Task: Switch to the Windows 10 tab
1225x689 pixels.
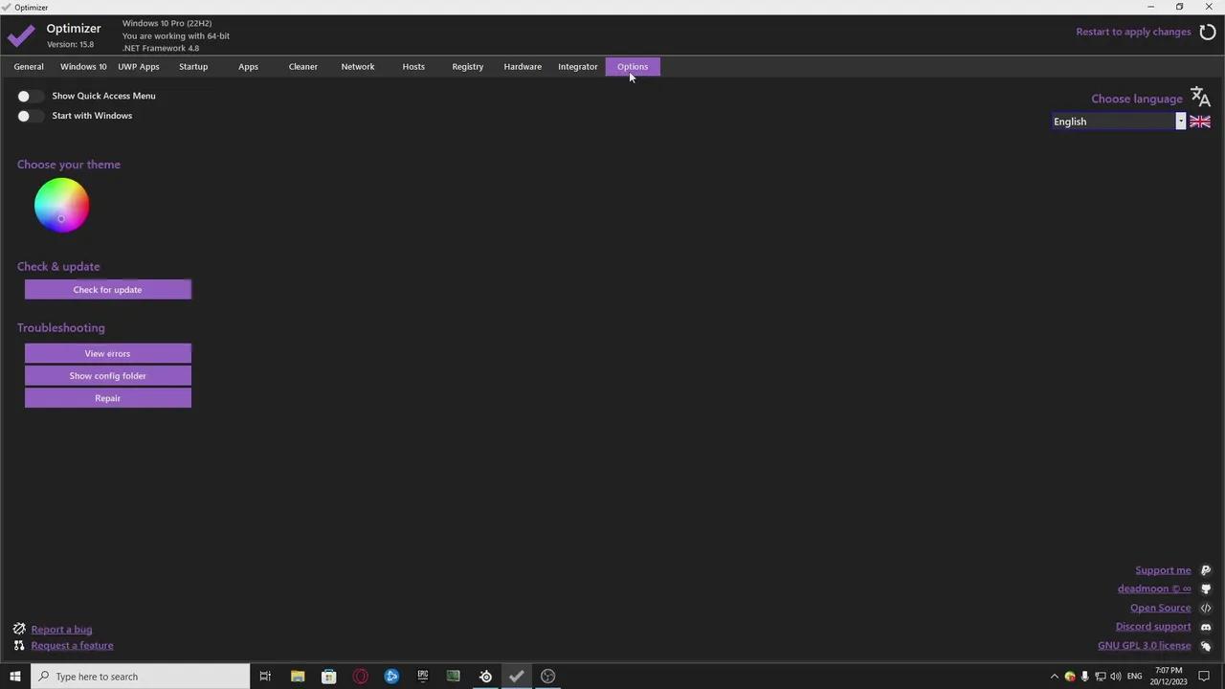Action: (x=83, y=66)
